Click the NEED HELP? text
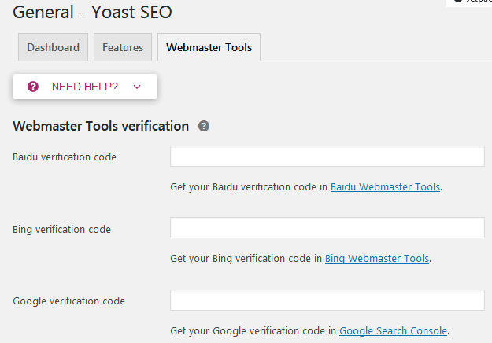Screen dimensions: 492x343 click(x=85, y=87)
